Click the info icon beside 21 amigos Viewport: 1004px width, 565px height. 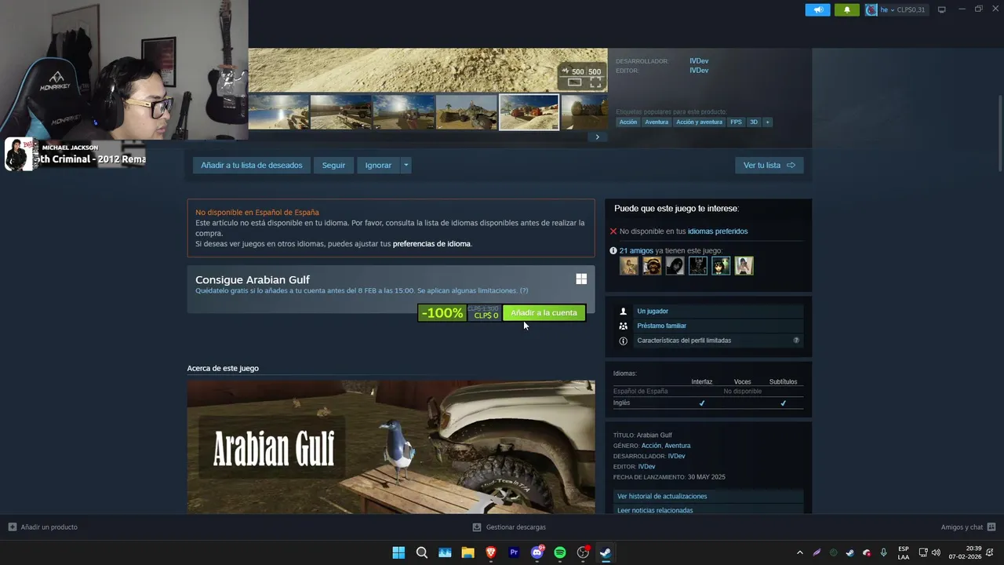coord(613,251)
